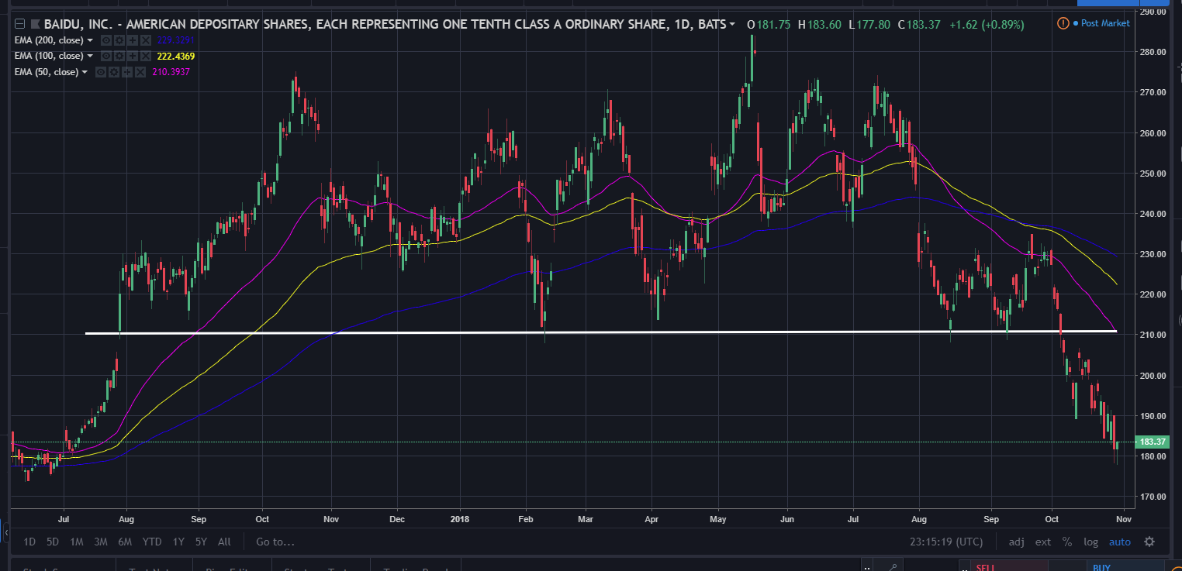Toggle ext extended hours

1042,542
